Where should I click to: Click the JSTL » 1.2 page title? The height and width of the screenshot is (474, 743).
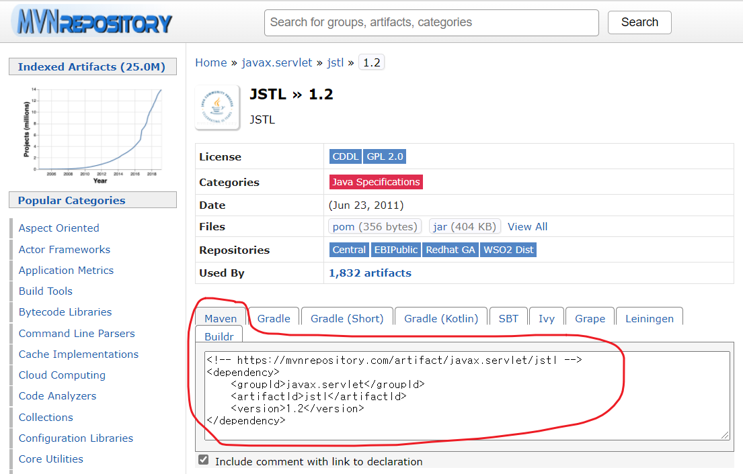pos(291,94)
